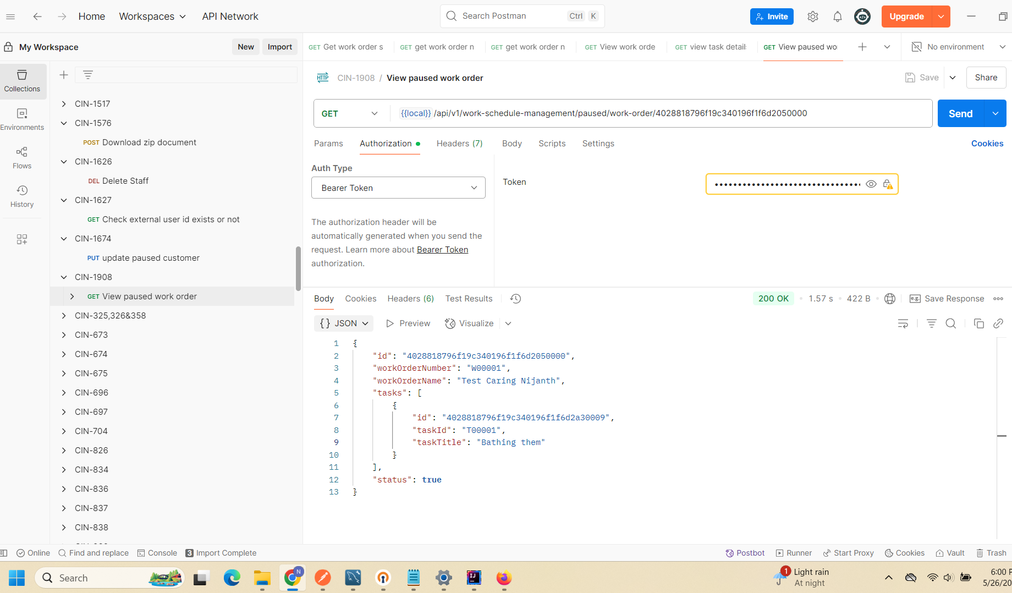Open the Test Results response tab
1012x593 pixels.
pyautogui.click(x=469, y=299)
